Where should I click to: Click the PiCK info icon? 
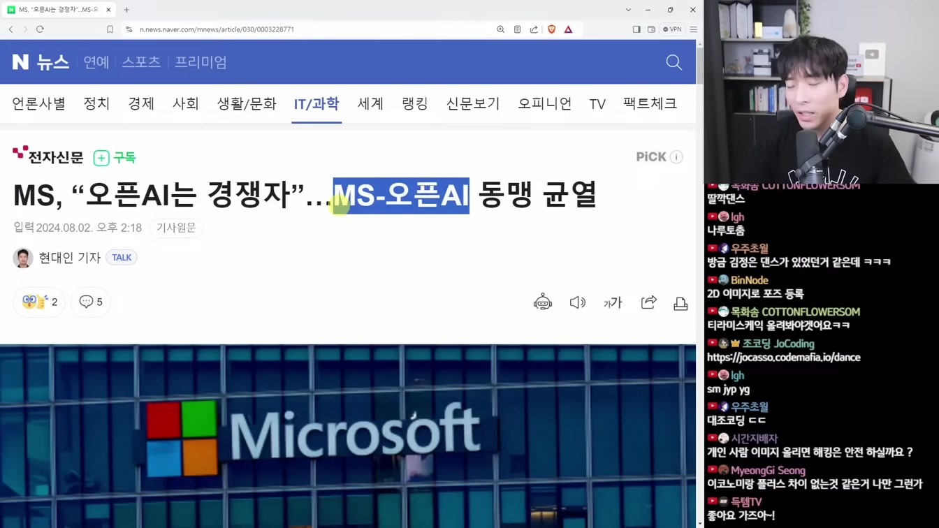676,157
